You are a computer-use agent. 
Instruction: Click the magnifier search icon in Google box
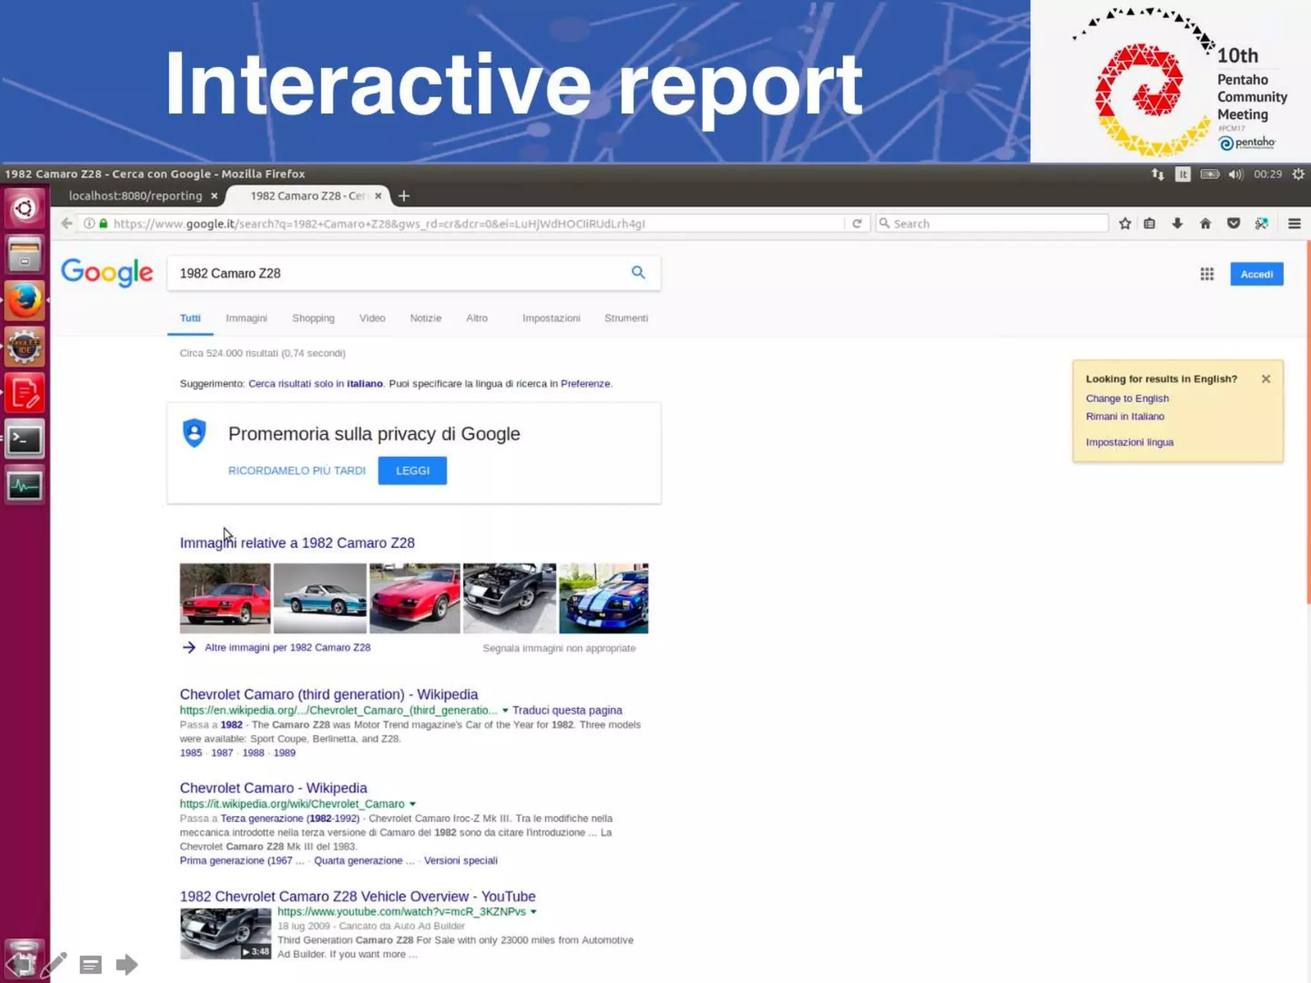(638, 273)
